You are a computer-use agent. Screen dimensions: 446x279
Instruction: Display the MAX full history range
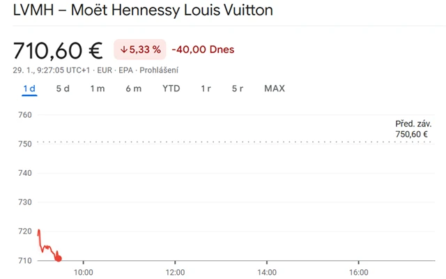coord(275,89)
